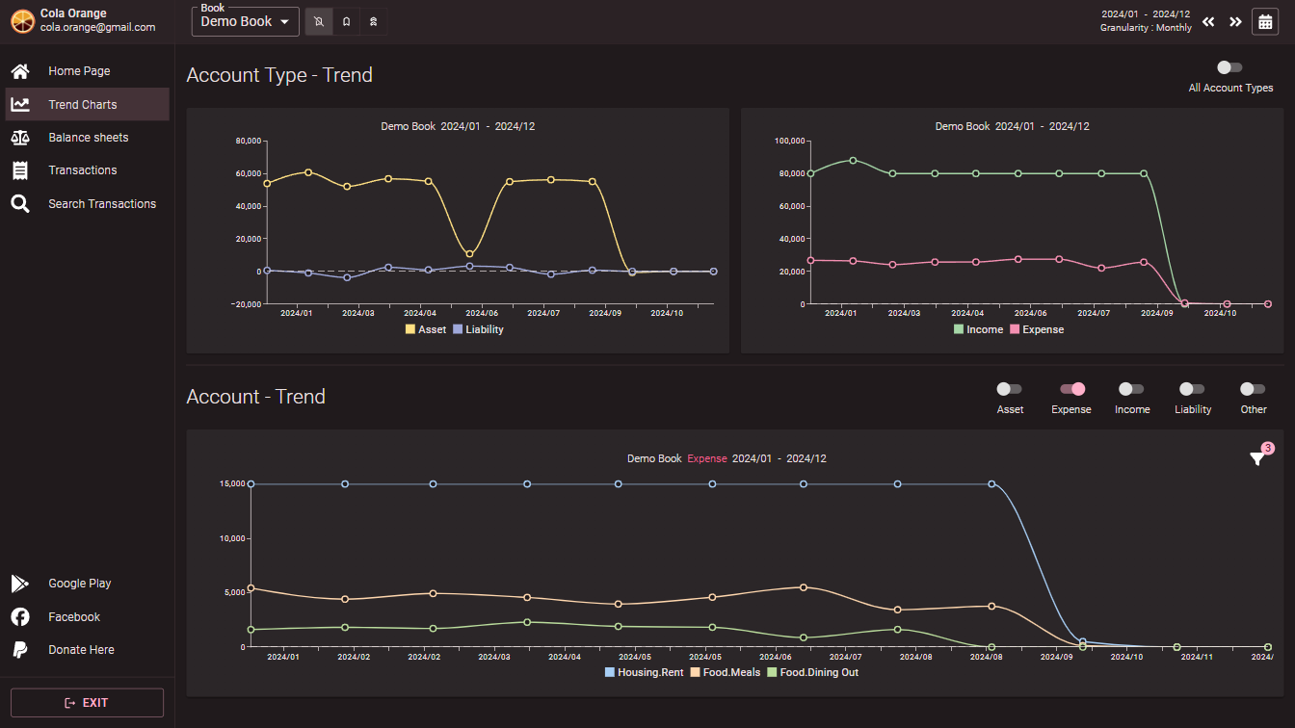Go to previous period with double-left chevron
Screen dimensions: 1295x728
click(x=1208, y=21)
